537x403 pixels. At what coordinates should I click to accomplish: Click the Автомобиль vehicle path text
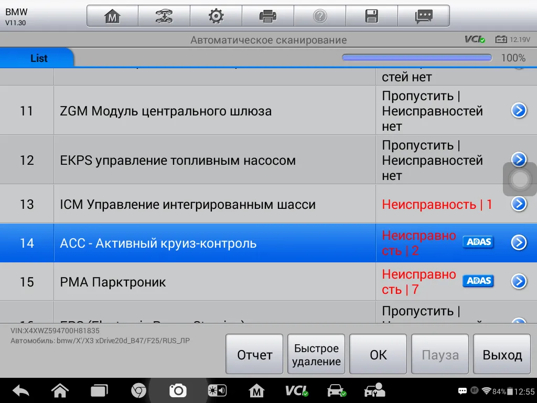coord(100,341)
